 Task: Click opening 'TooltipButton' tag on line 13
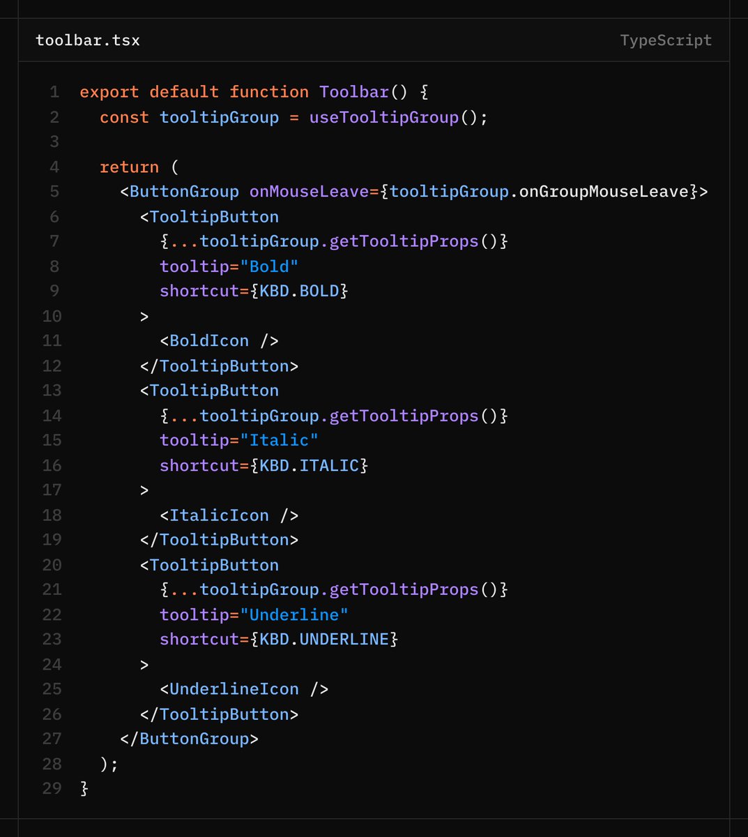click(214, 391)
